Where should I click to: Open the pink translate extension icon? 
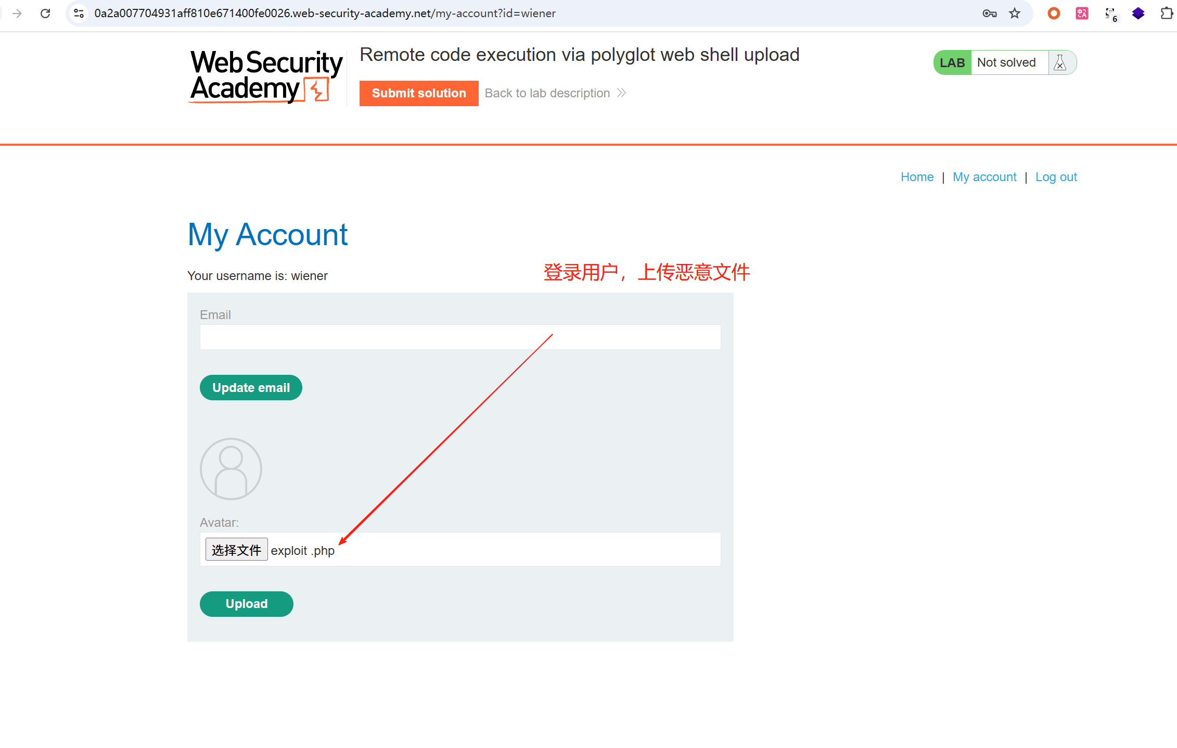pyautogui.click(x=1082, y=14)
